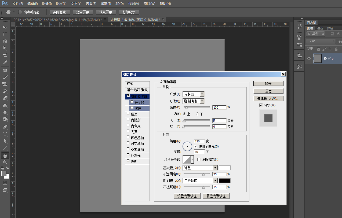This screenshot has width=342, height=218.
Task: Expand the 高光模式 dropdown
Action: pos(200,168)
